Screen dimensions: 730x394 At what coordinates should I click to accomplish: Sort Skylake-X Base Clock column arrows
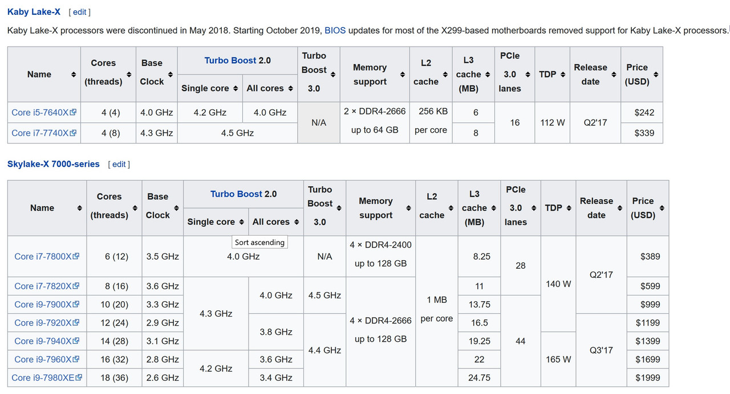click(x=176, y=208)
